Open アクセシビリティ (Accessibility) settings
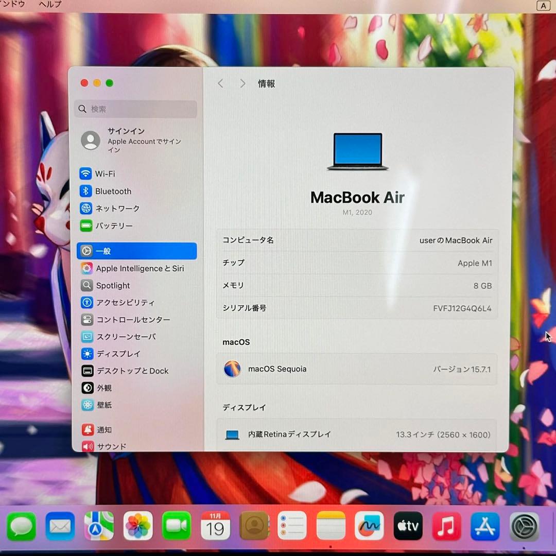This screenshot has height=556, width=556. 126,303
